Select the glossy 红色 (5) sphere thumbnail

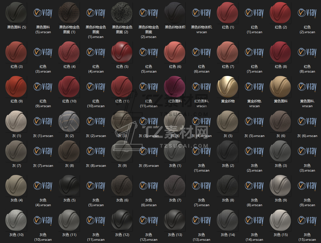click(122, 52)
